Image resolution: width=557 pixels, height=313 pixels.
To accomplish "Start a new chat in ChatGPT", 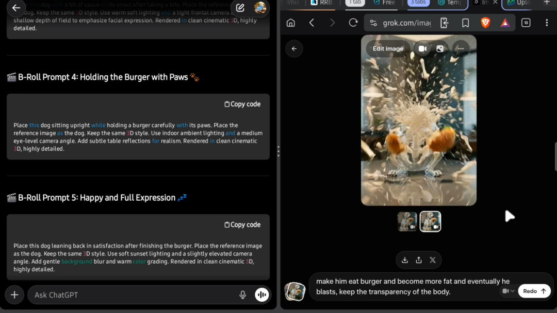I will click(x=240, y=8).
